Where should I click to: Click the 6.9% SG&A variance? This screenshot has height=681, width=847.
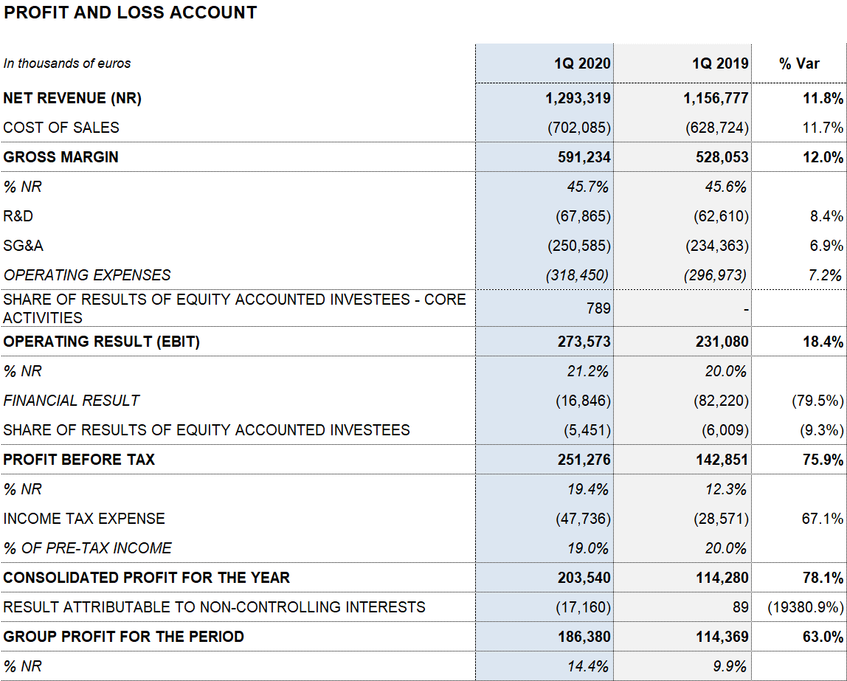[x=826, y=246]
